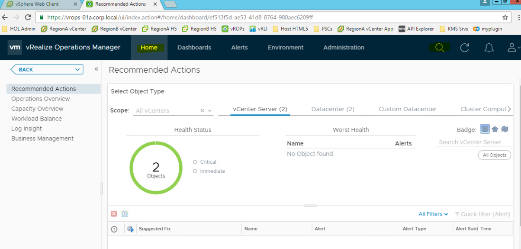The height and width of the screenshot is (249, 521).
Task: Select the Risk badge icon
Action: [x=495, y=129]
